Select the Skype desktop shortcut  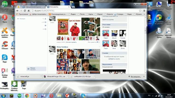tap(5, 59)
